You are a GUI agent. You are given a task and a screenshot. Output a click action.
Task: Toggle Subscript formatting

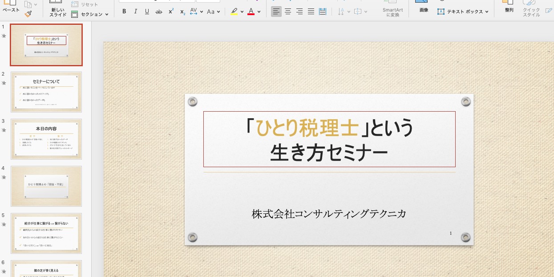182,12
